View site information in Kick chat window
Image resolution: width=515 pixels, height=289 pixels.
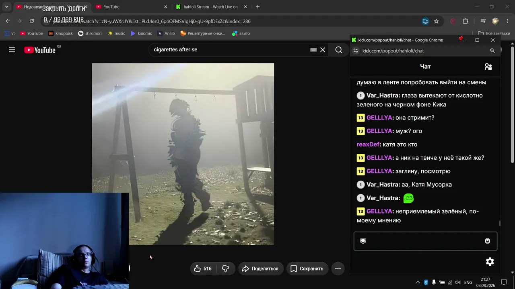click(x=355, y=51)
